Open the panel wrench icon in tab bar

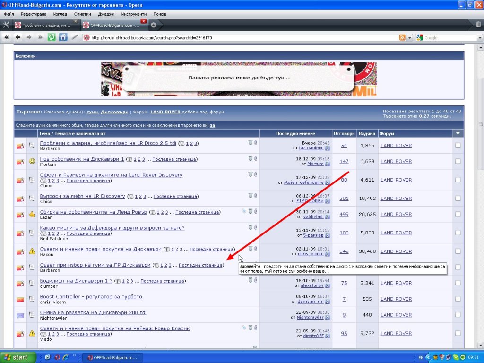pos(6,25)
